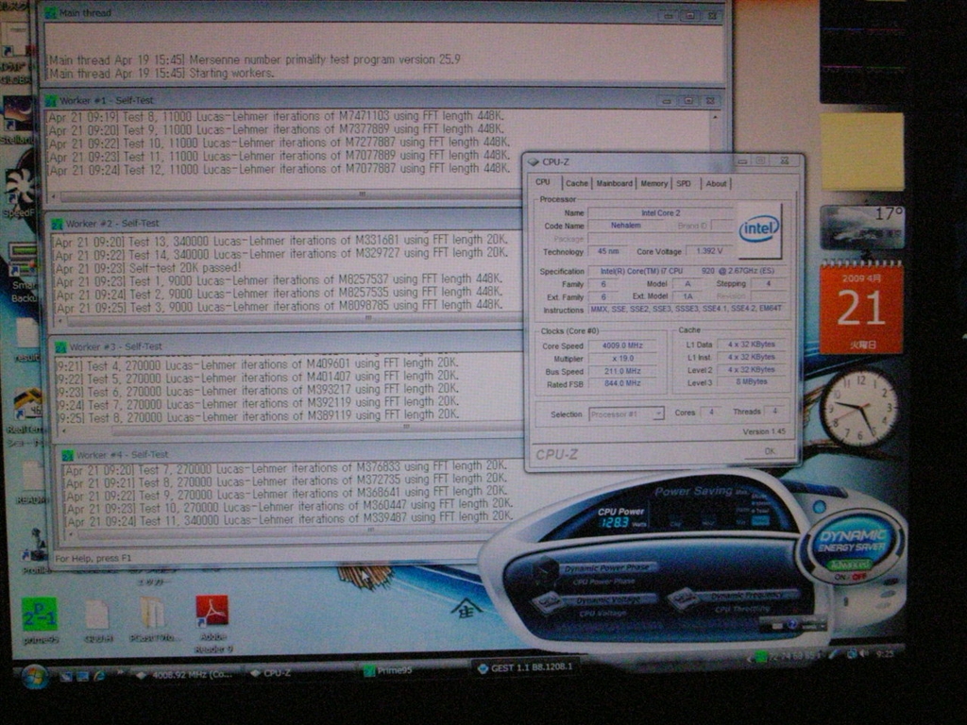Click the Core Speed value 4009.0 MHz
The width and height of the screenshot is (967, 725).
622,346
